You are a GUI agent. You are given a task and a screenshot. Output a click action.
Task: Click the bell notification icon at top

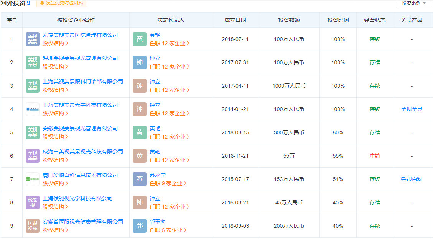(42, 3)
